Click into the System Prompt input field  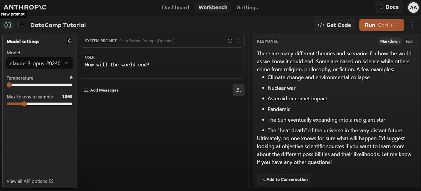tap(163, 41)
